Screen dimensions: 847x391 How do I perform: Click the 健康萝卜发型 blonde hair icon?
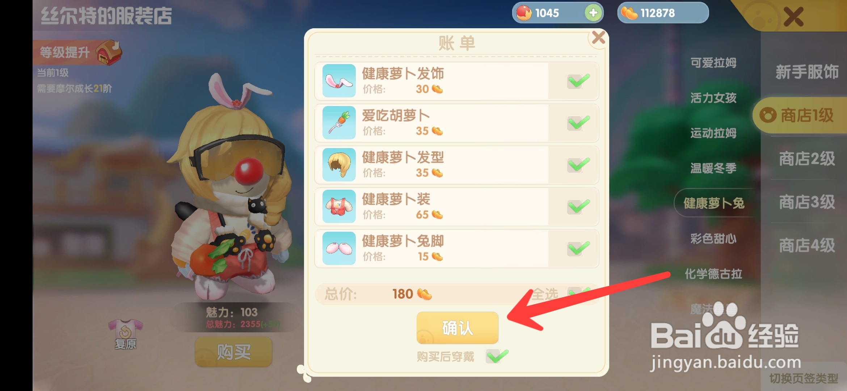[339, 165]
